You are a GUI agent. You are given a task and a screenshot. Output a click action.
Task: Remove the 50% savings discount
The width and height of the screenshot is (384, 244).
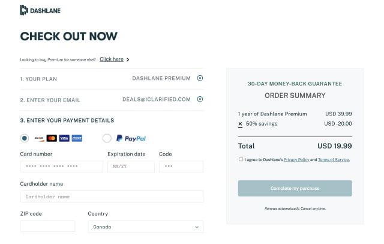coord(241,124)
